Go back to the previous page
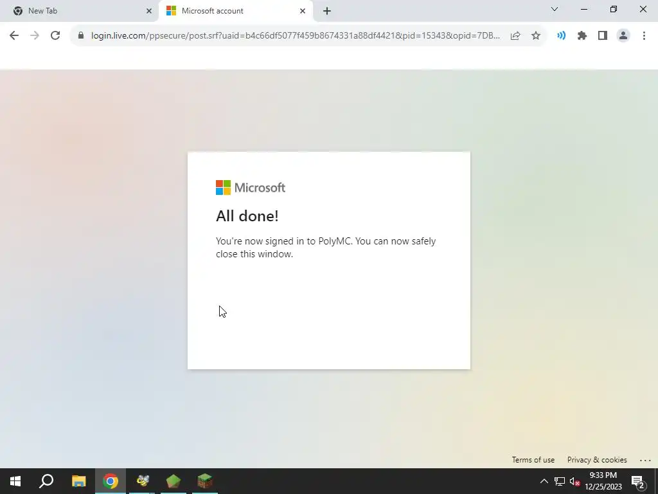Screen dimensions: 658x494 [14, 36]
